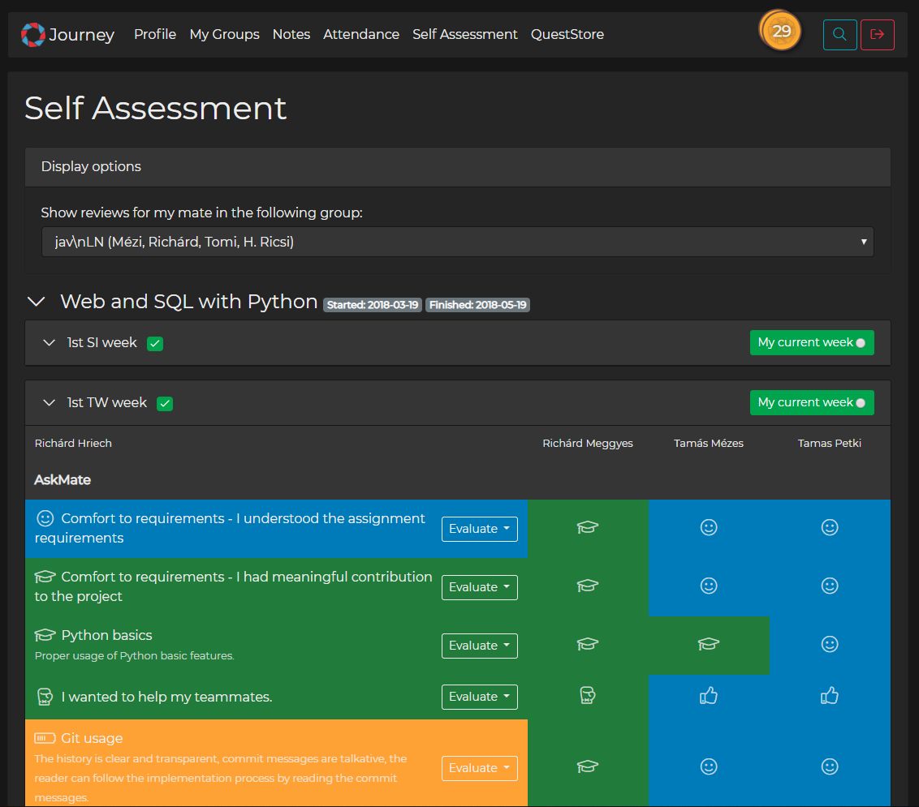Open the group selection dropdown

click(x=456, y=242)
